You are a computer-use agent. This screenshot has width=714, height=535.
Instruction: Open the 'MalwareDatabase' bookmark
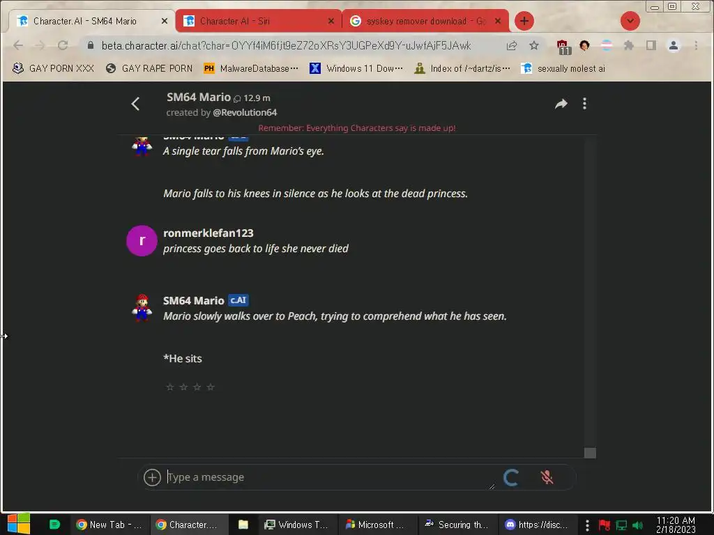[251, 68]
